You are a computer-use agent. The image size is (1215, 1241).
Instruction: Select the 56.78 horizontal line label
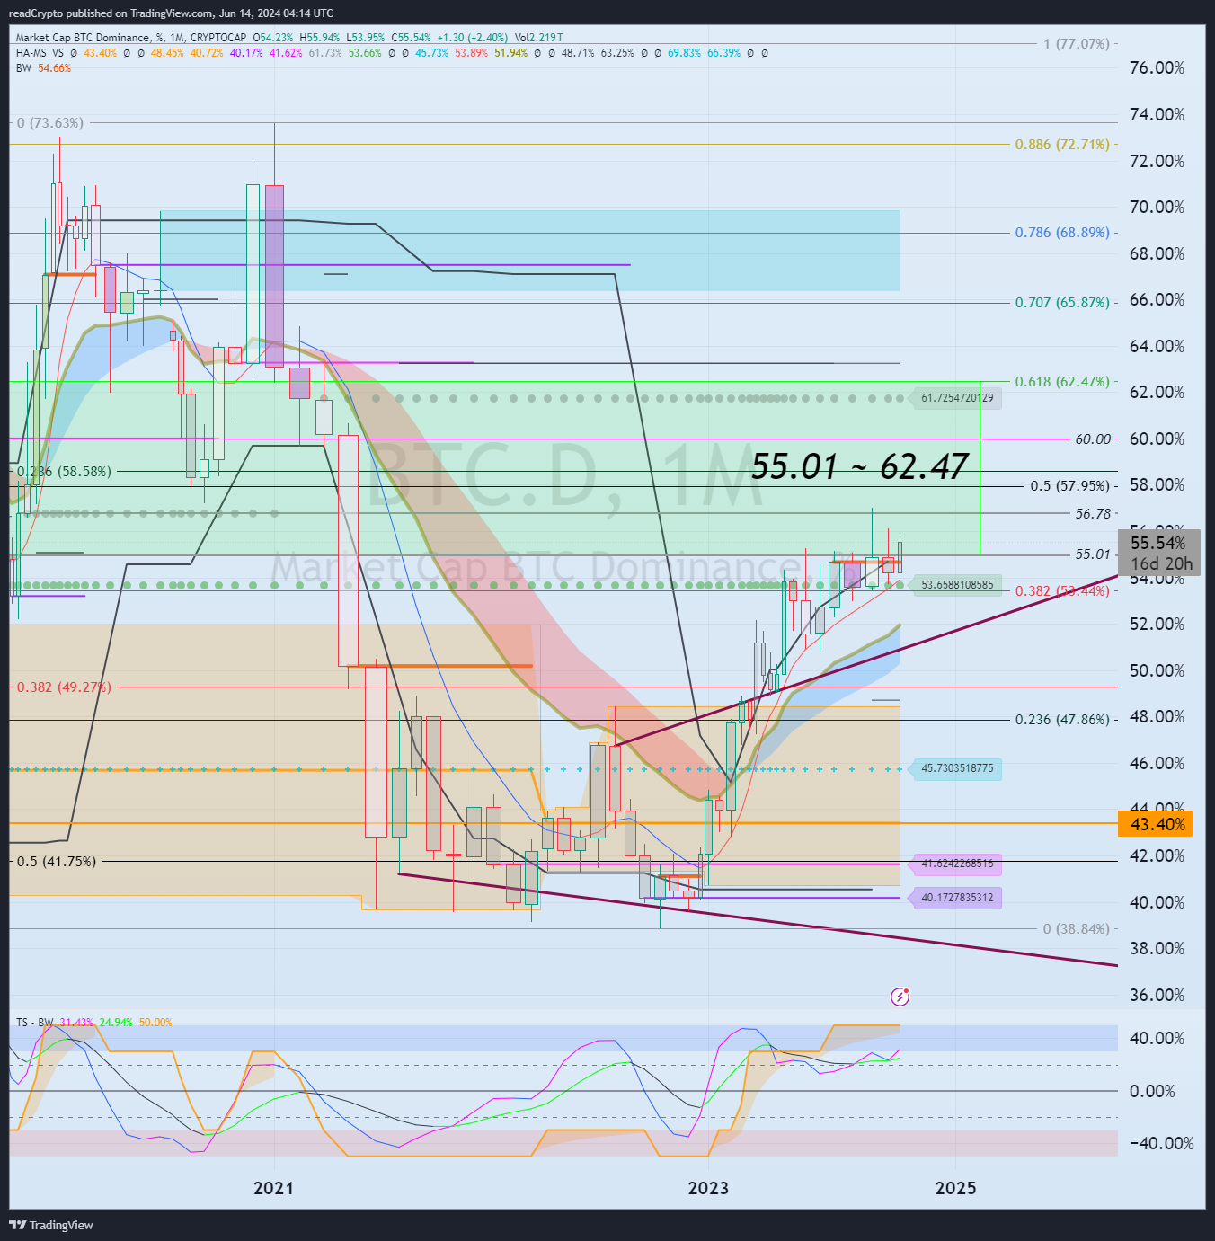tap(1094, 514)
